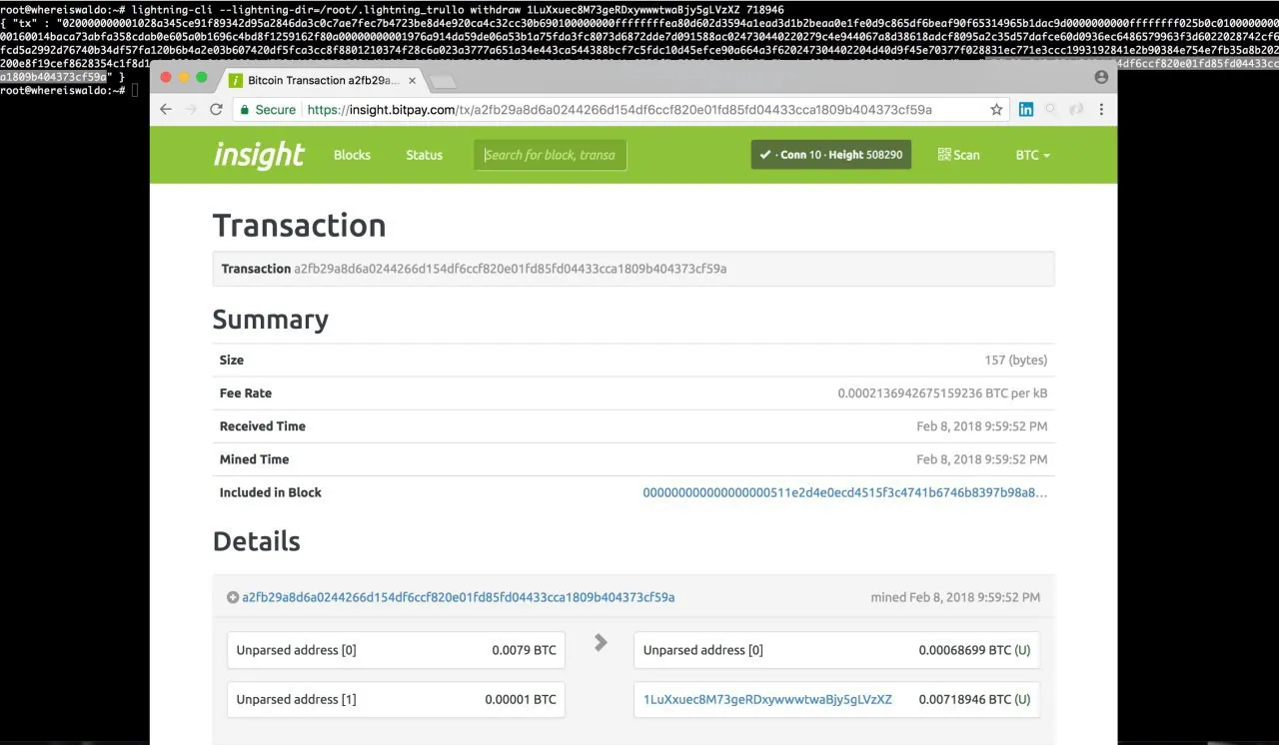
Task: Open the Included in Block hash link
Action: coord(845,492)
